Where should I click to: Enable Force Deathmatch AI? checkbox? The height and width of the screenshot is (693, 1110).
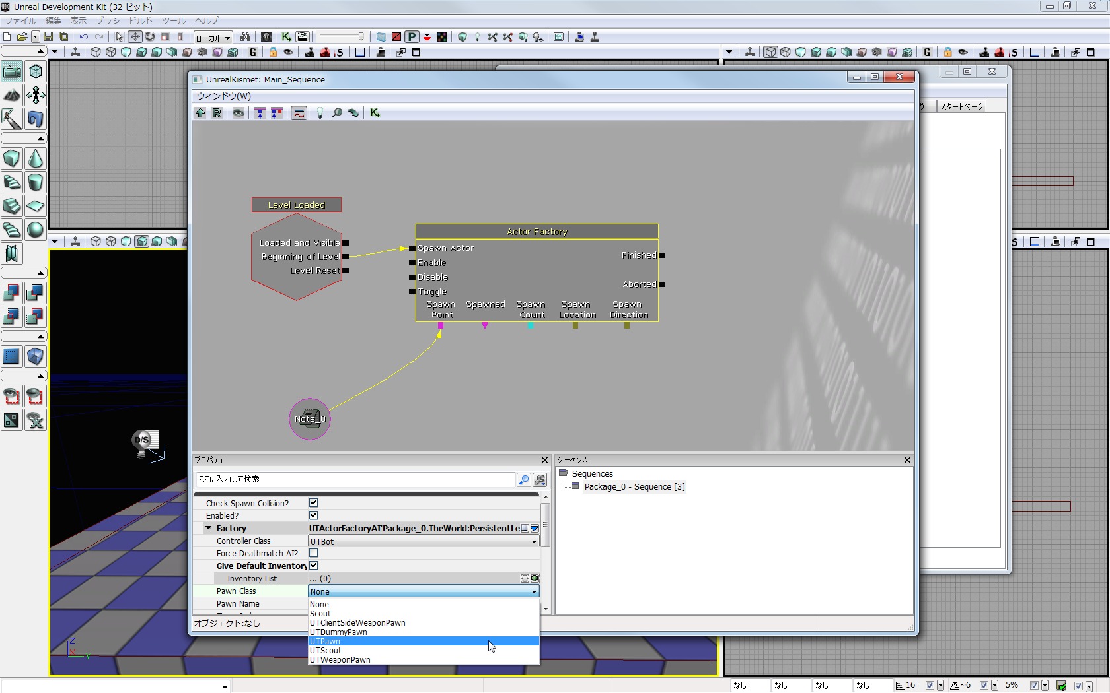(314, 553)
